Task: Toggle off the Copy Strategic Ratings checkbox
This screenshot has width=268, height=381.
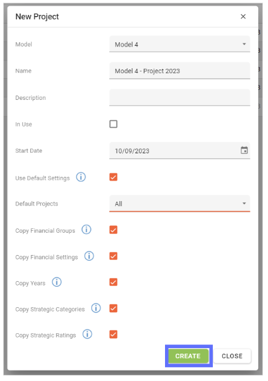Action: pyautogui.click(x=114, y=334)
